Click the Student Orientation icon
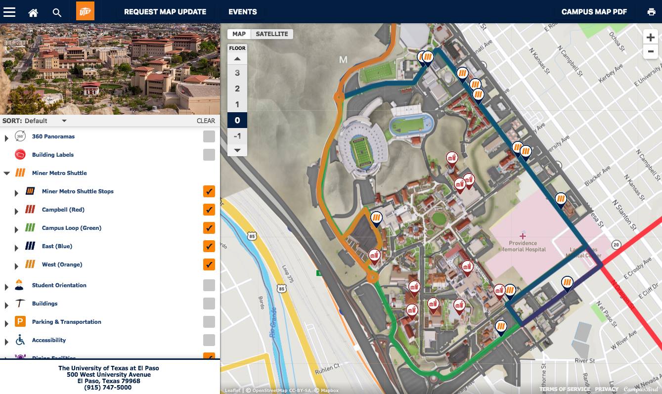The height and width of the screenshot is (394, 662). (x=20, y=285)
